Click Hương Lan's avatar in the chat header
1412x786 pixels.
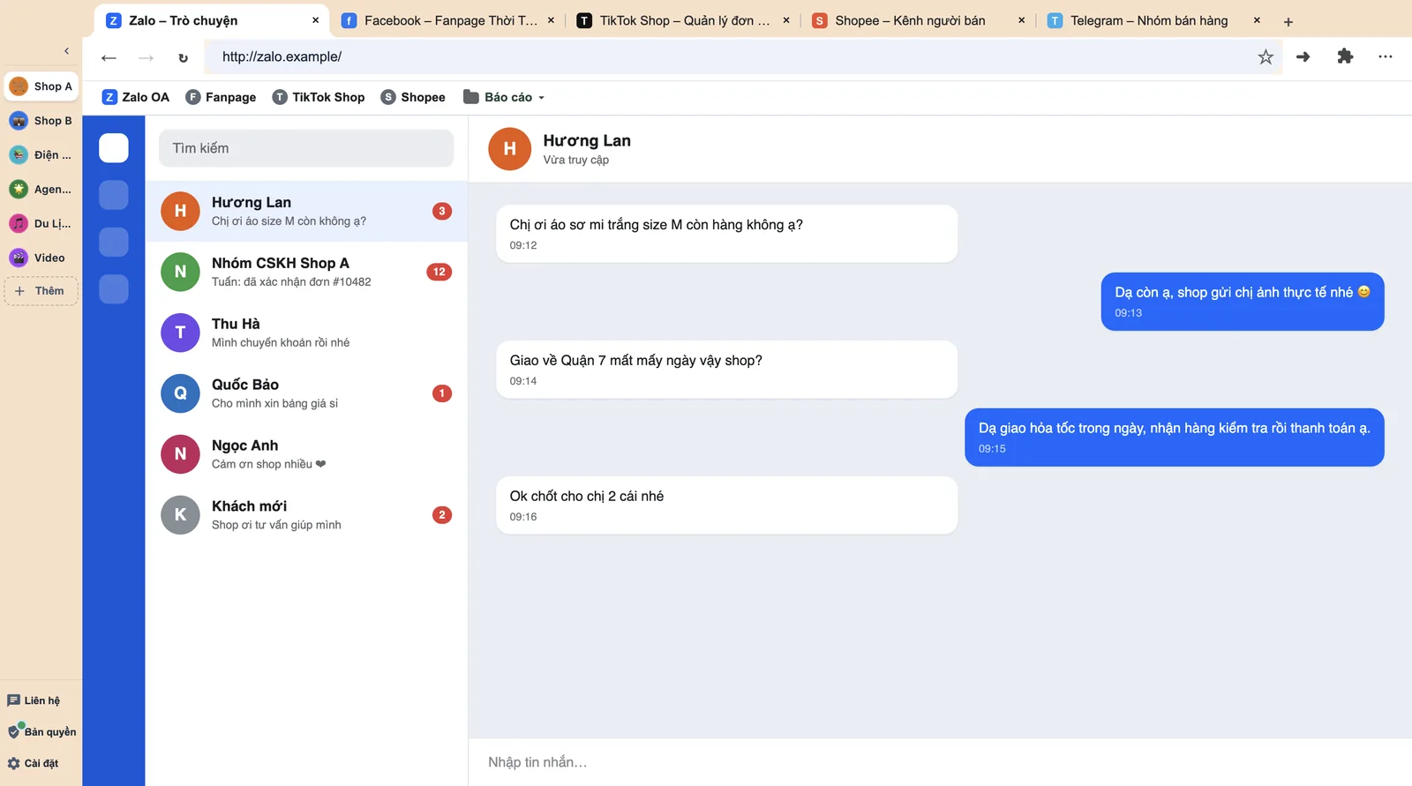pos(510,149)
